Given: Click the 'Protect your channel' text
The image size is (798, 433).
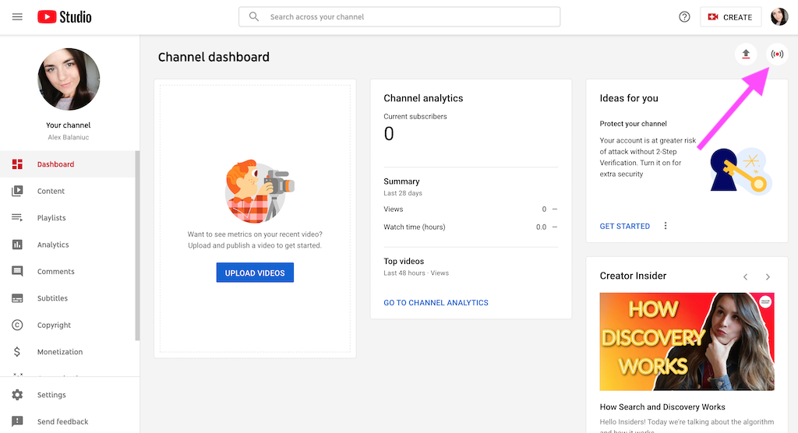Looking at the screenshot, I should (633, 124).
